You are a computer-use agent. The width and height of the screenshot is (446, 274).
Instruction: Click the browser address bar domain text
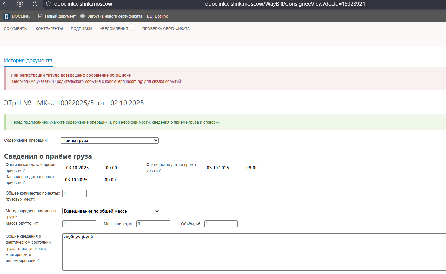[x=83, y=4]
